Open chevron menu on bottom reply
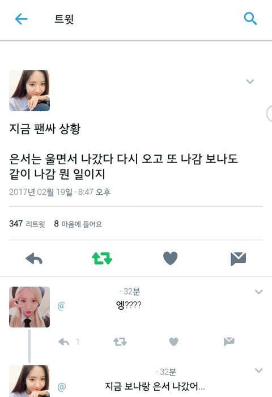Viewport: 272px width, 397px height. click(258, 370)
